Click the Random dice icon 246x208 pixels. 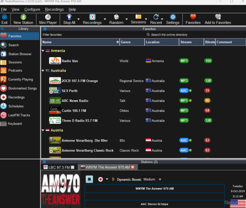116,17
